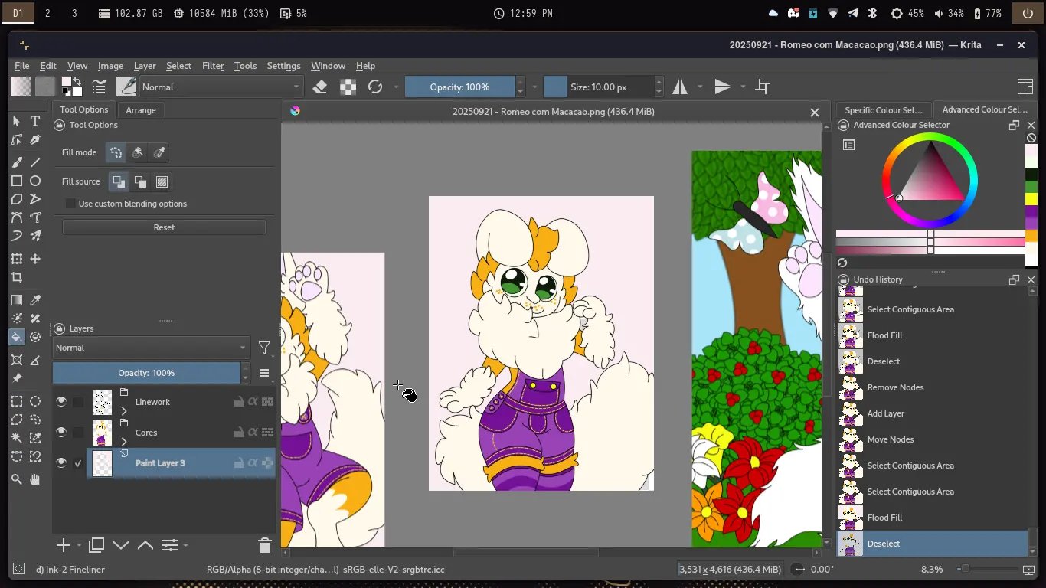The height and width of the screenshot is (588, 1046).
Task: Hide the Linework layer group
Action: 60,402
